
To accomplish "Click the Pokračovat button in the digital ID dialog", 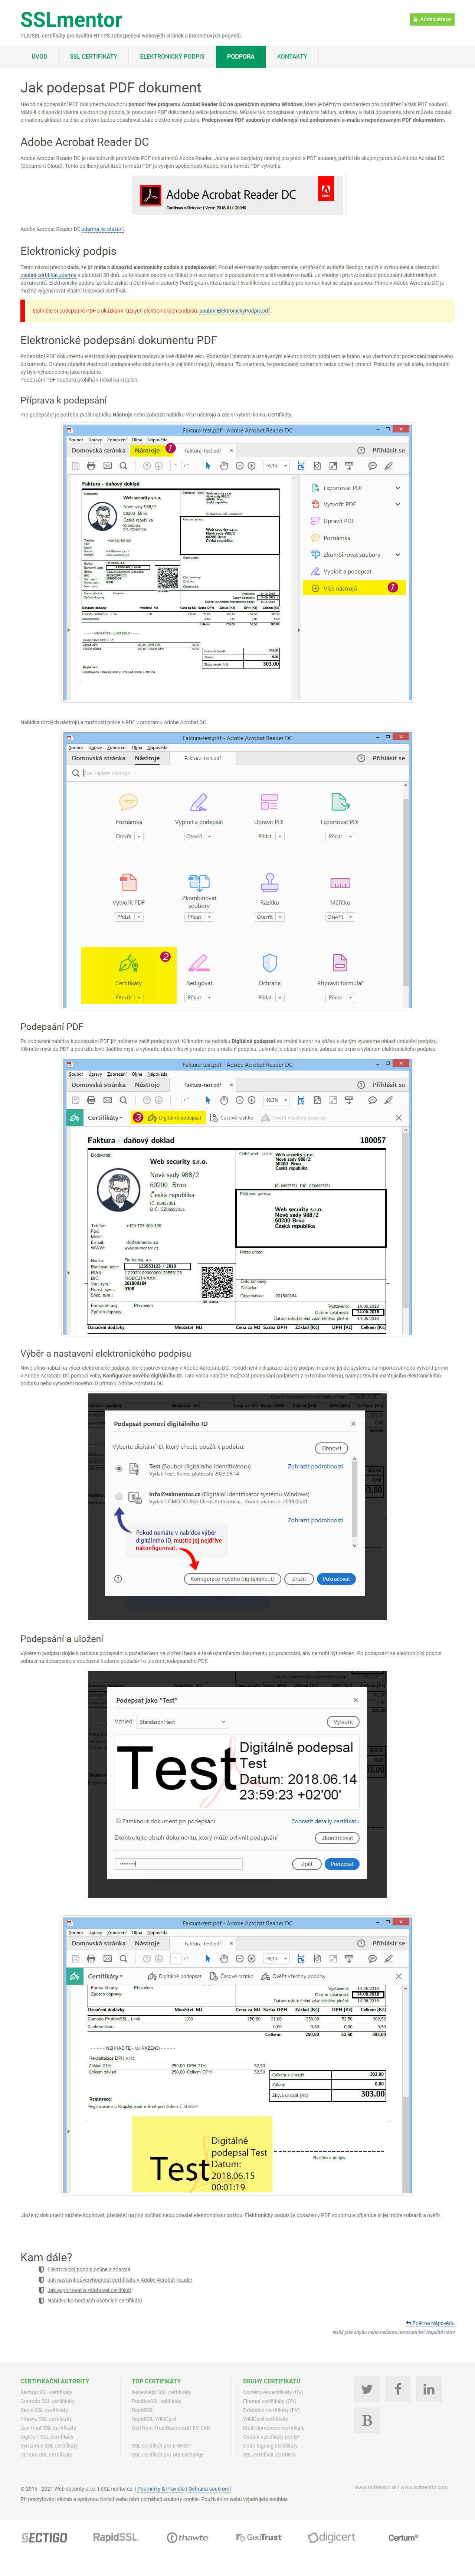I will click(x=336, y=1579).
